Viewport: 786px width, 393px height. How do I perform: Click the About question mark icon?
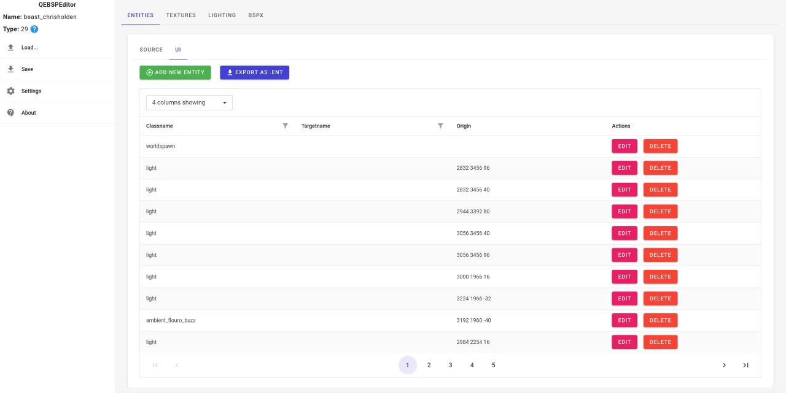10,113
